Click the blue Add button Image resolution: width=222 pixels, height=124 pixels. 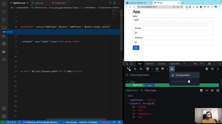(x=136, y=48)
